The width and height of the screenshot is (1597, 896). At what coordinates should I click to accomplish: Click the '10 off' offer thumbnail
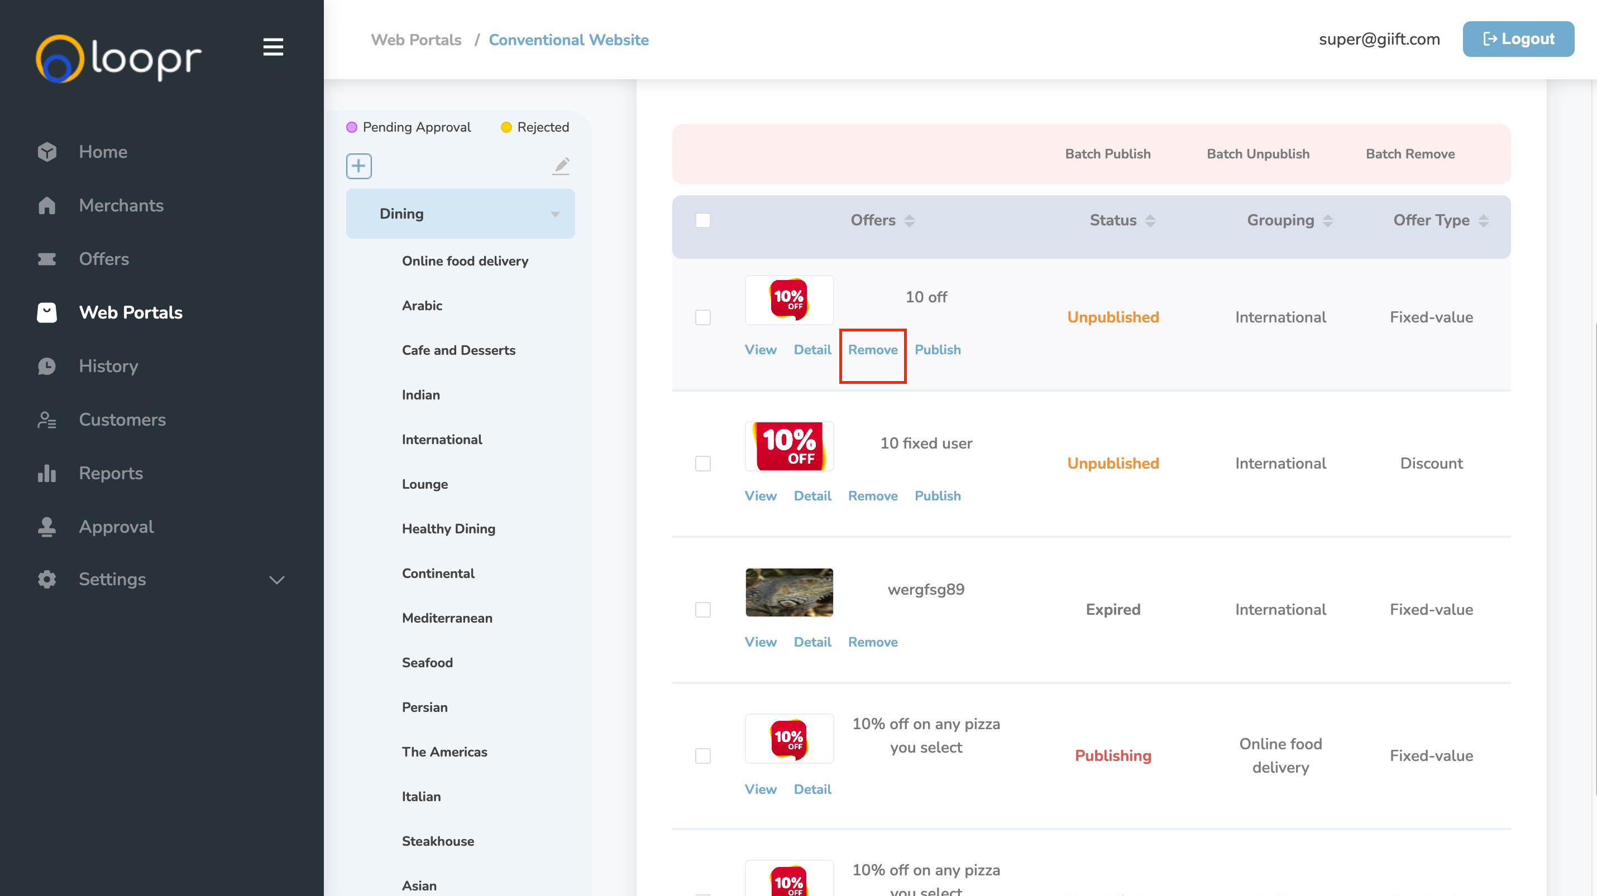(x=788, y=300)
